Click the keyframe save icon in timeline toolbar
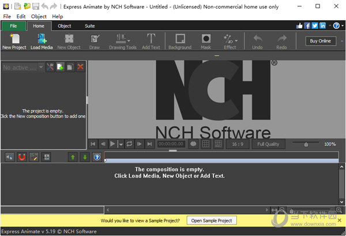Image resolution: width=346 pixels, height=236 pixels. pyautogui.click(x=46, y=157)
